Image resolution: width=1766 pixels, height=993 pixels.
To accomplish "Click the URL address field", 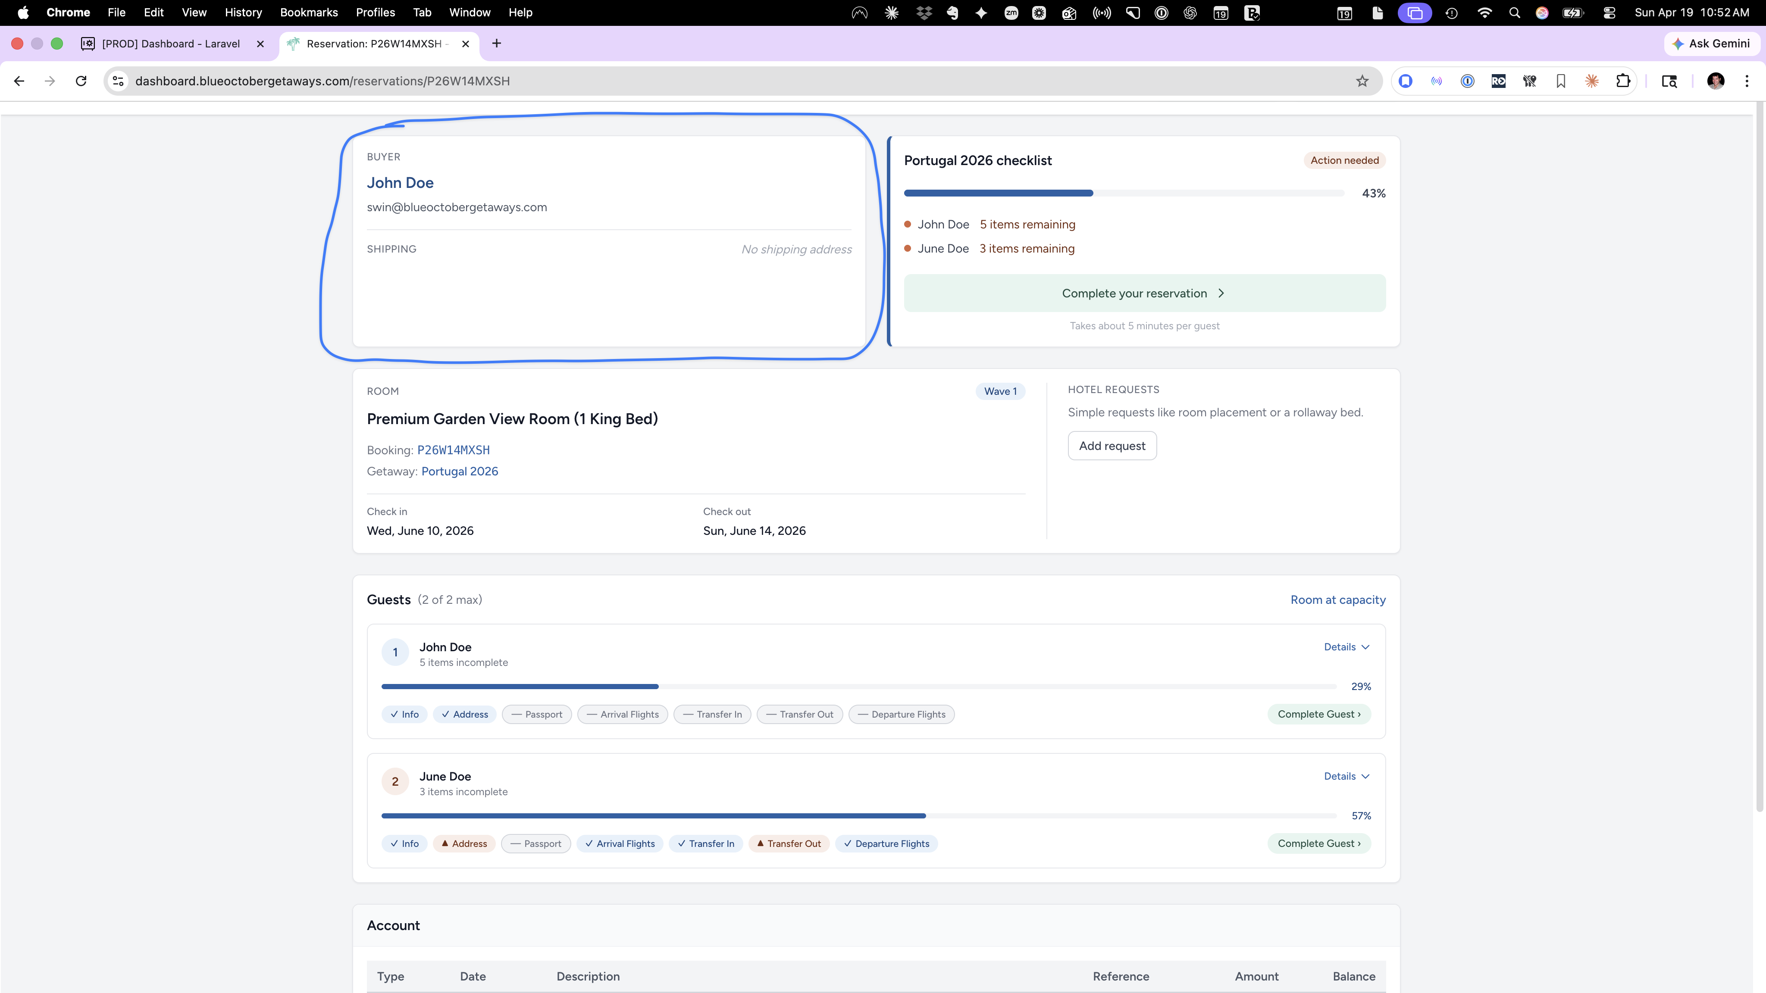I will pyautogui.click(x=740, y=81).
